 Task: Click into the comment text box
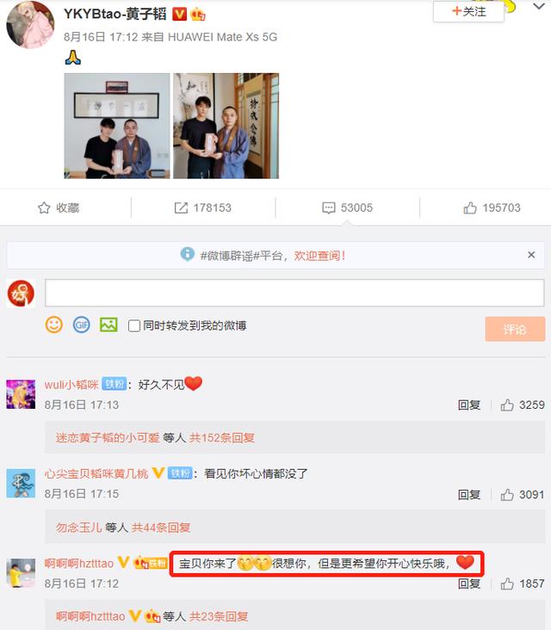294,293
